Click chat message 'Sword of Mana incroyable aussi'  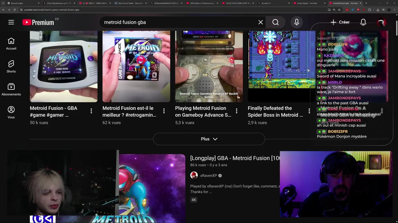click(x=346, y=76)
